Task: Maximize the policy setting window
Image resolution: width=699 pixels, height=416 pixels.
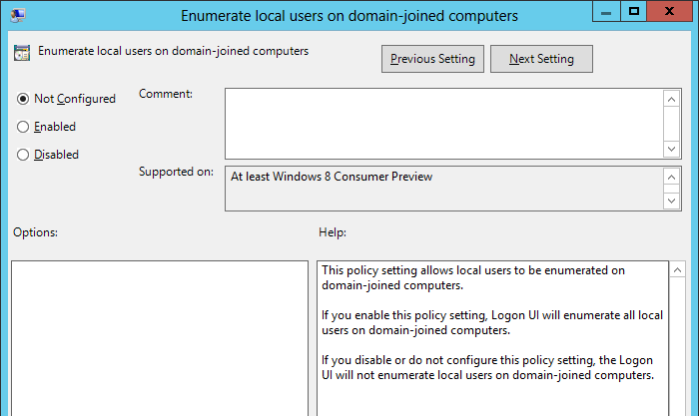Action: (633, 13)
